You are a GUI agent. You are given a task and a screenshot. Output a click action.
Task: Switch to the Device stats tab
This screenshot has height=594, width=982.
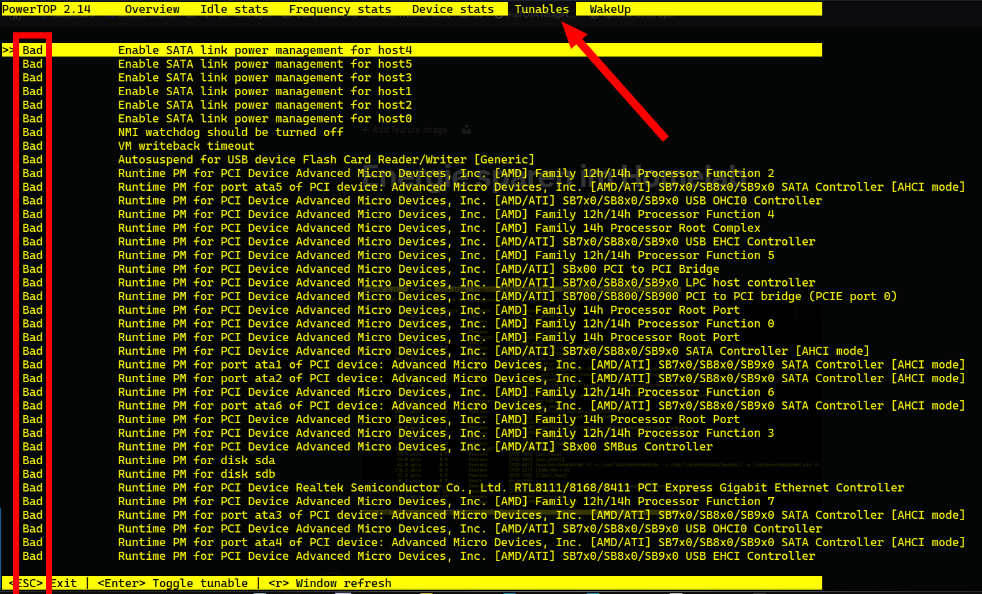(x=452, y=9)
